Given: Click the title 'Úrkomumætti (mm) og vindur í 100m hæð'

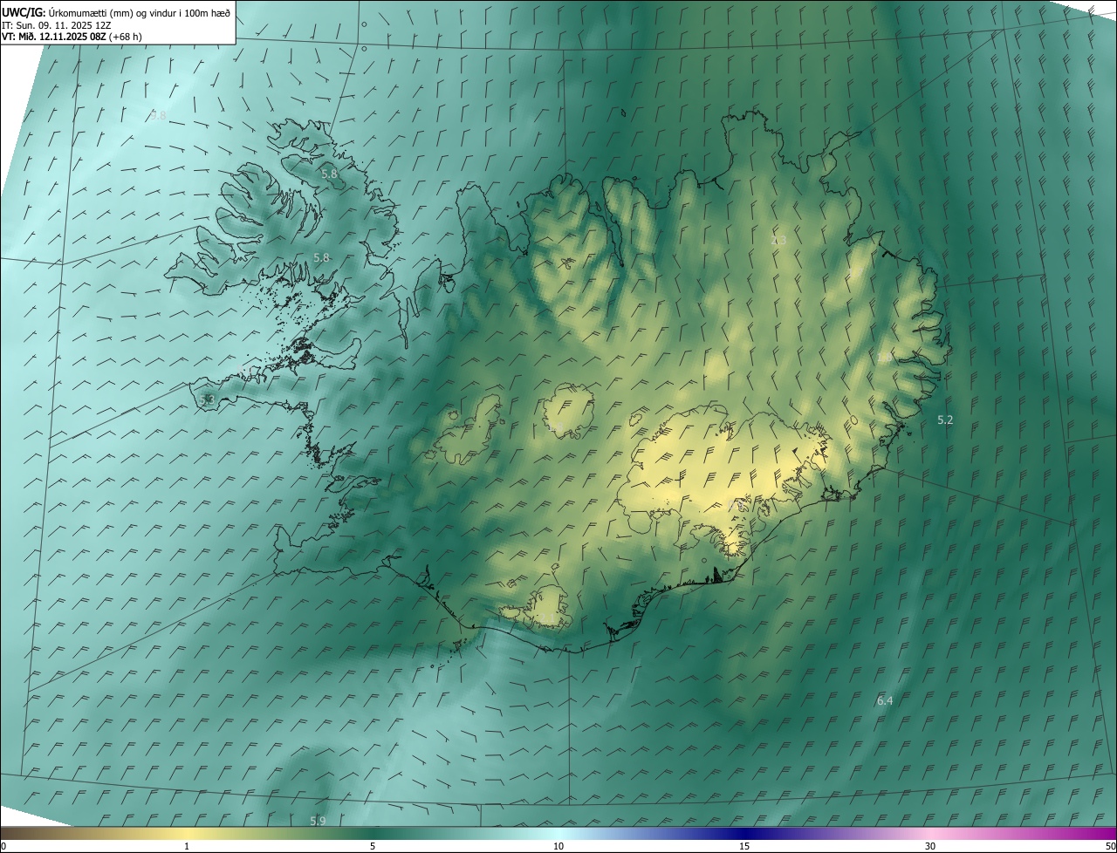Looking at the screenshot, I should (139, 13).
